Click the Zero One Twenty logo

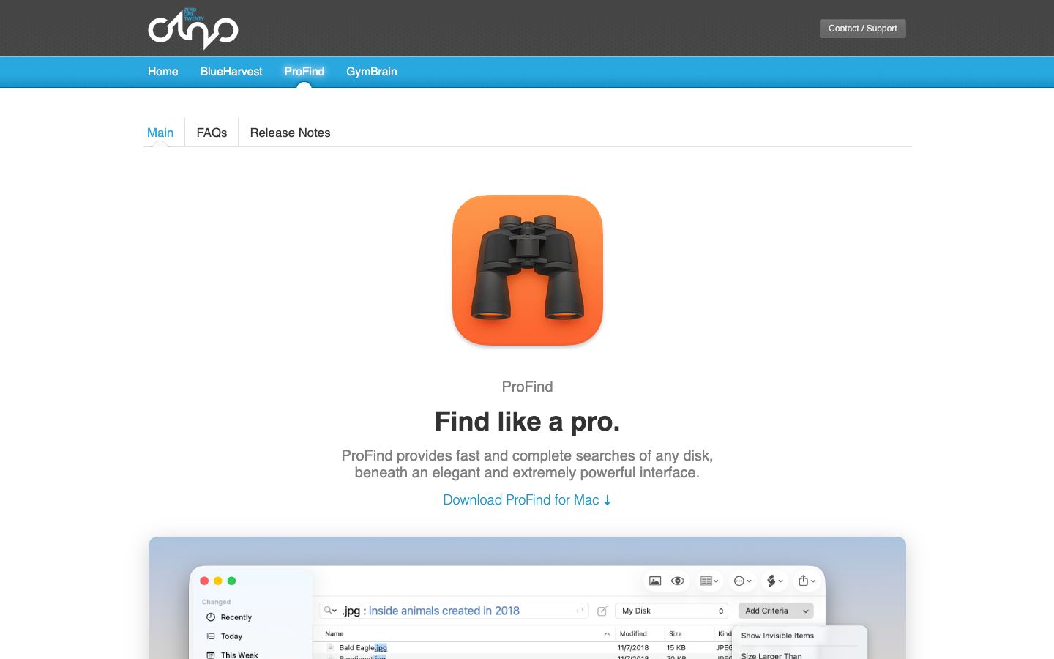[x=193, y=29]
